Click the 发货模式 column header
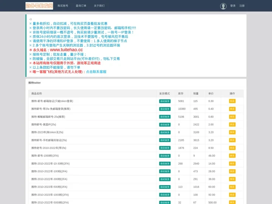272x204 pixels. 164,94
